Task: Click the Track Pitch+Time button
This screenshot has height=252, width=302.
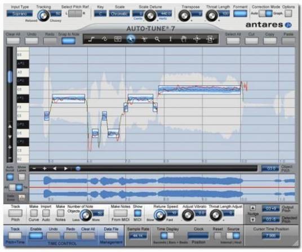Action: point(15,236)
